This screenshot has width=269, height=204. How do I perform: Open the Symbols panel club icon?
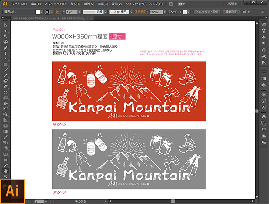tap(264, 37)
